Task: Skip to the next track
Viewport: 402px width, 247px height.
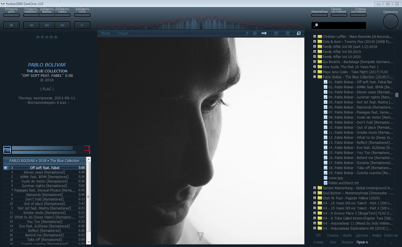Action: tap(62, 25)
